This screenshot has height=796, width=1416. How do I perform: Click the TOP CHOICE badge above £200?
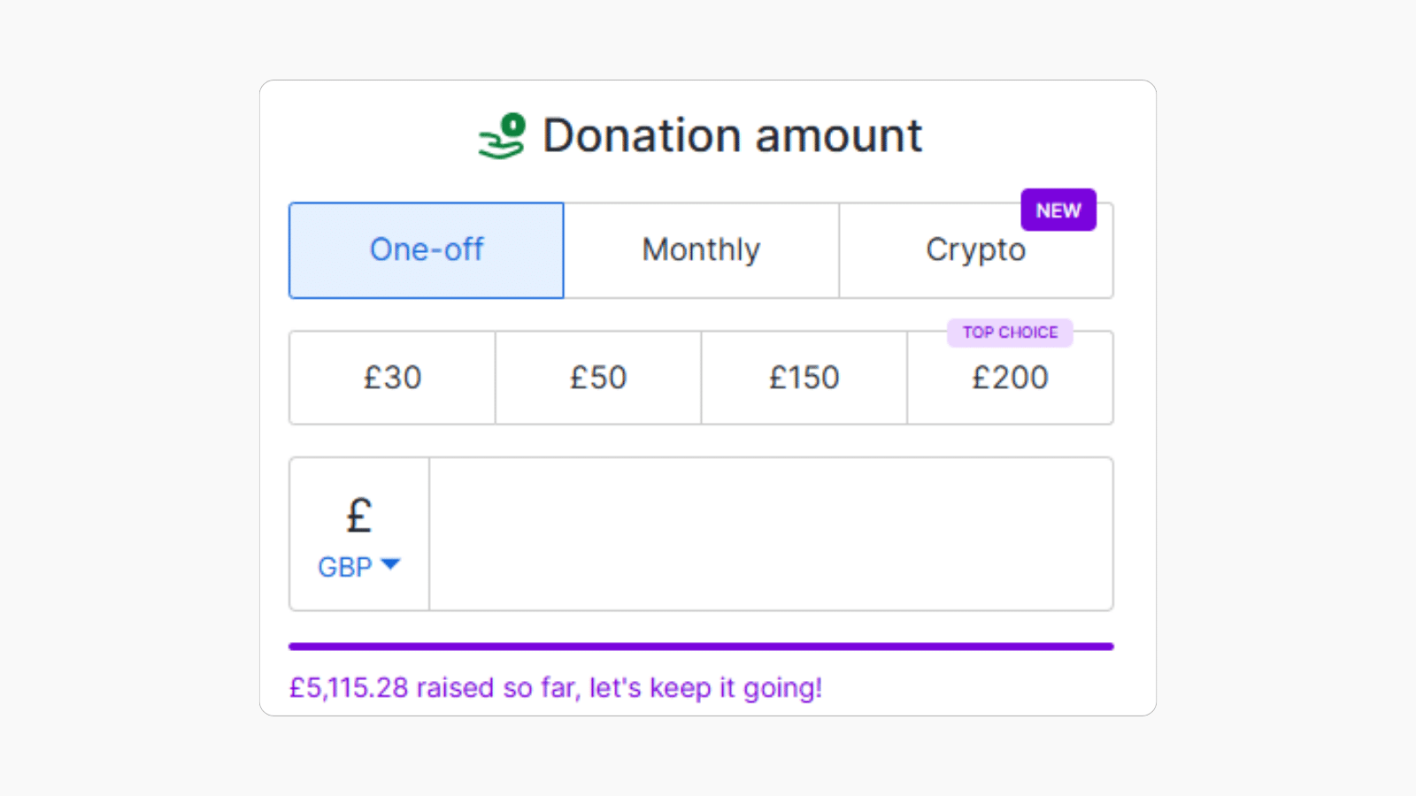click(1010, 333)
